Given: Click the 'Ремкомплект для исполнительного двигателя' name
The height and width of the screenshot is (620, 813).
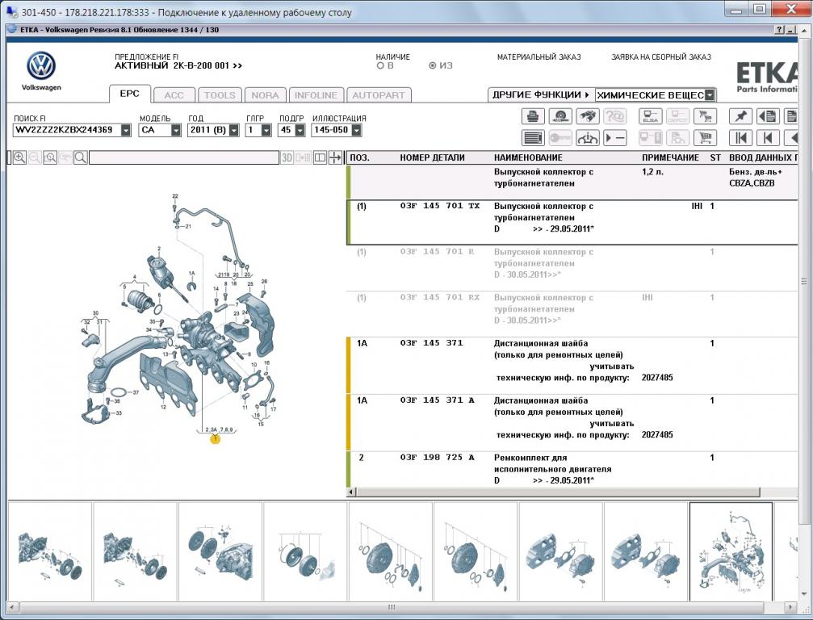Looking at the screenshot, I should pos(553,463).
